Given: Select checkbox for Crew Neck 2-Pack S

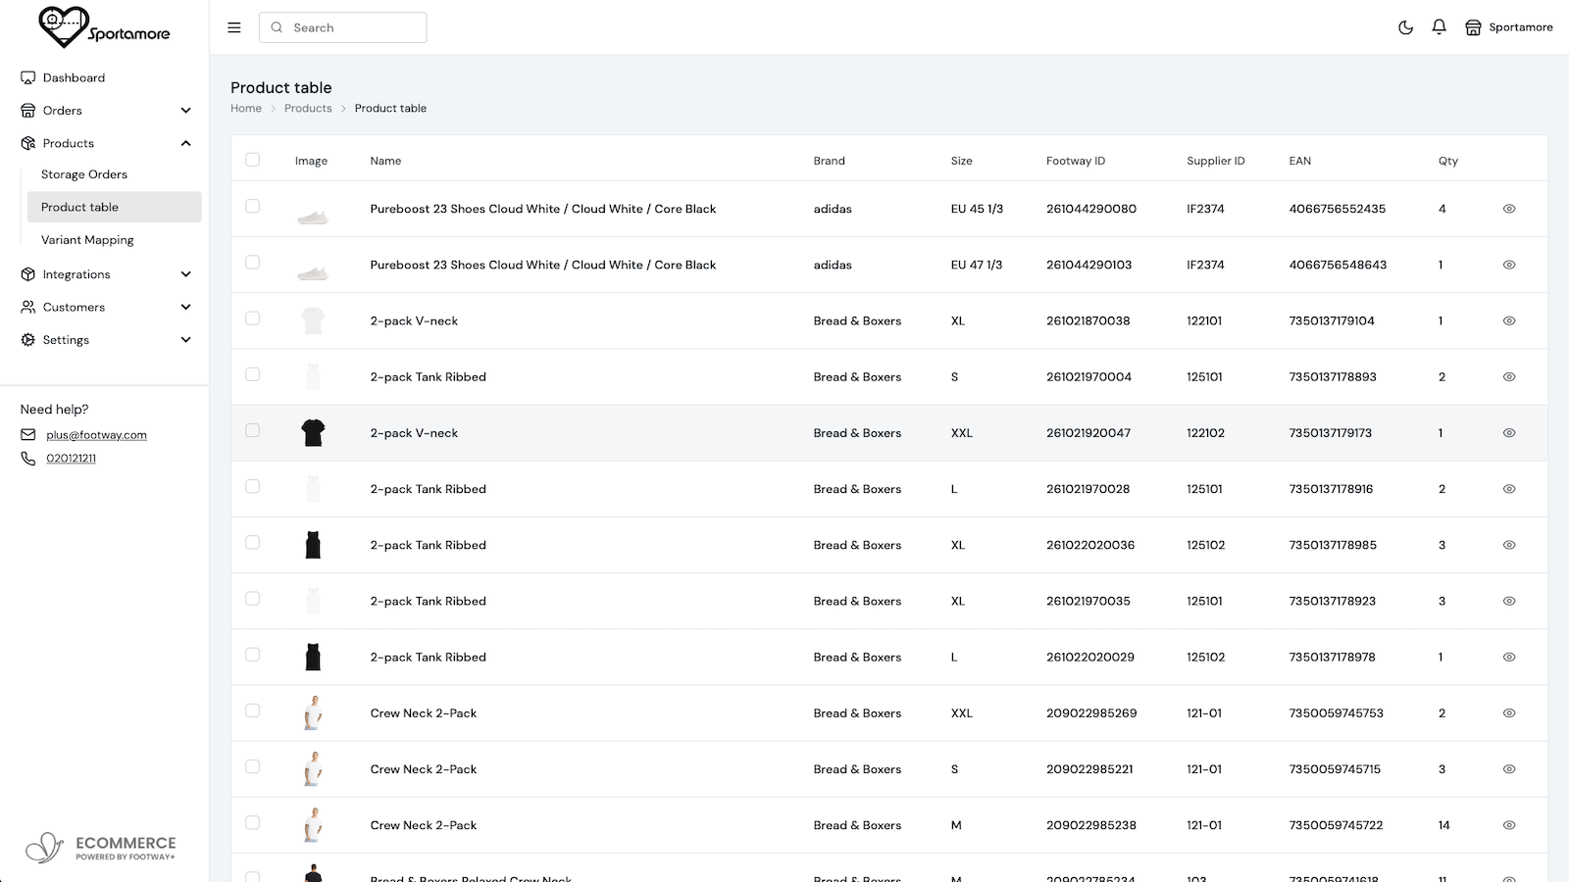Looking at the screenshot, I should [x=253, y=766].
